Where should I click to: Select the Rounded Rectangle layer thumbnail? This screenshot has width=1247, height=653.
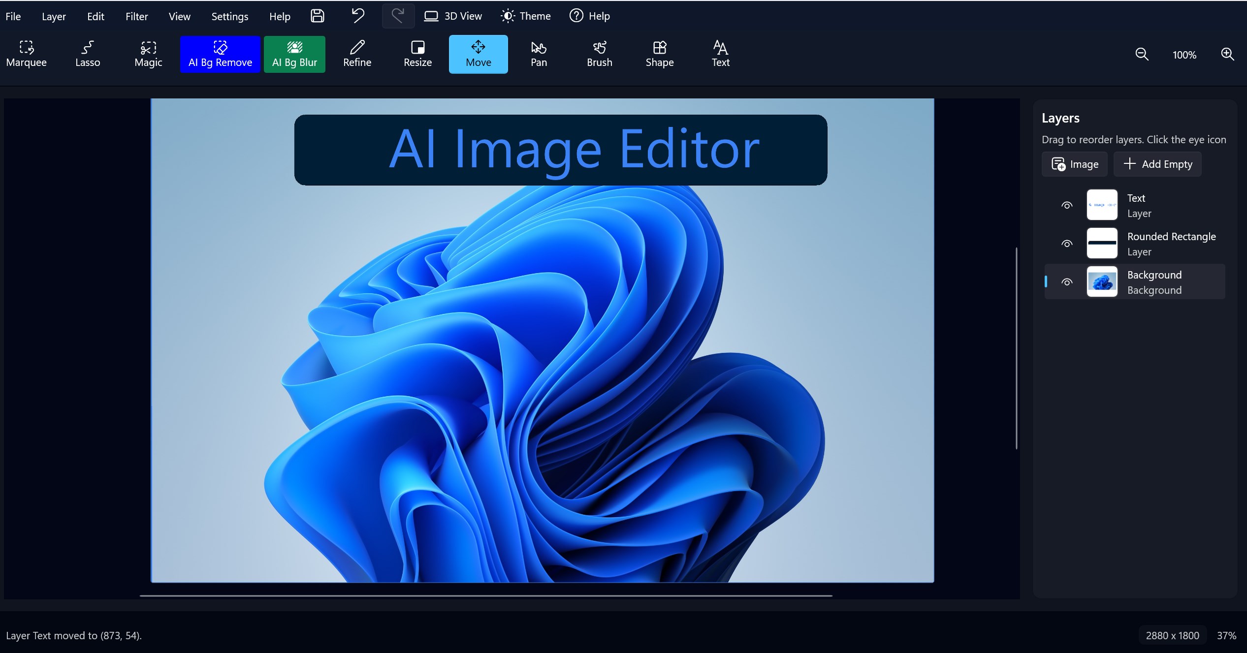point(1102,244)
